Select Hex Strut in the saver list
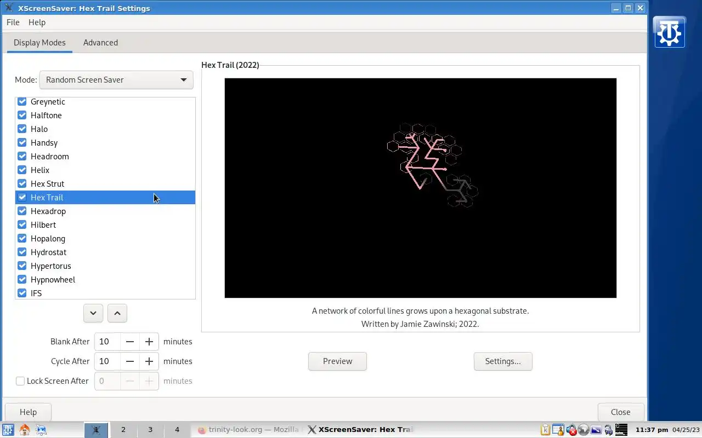This screenshot has height=438, width=702. [x=105, y=183]
